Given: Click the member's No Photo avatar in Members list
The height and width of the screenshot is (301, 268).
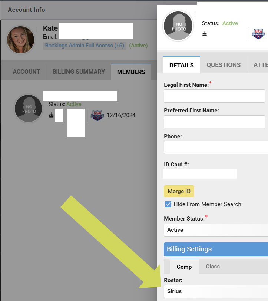Looking at the screenshot, I should click(29, 109).
